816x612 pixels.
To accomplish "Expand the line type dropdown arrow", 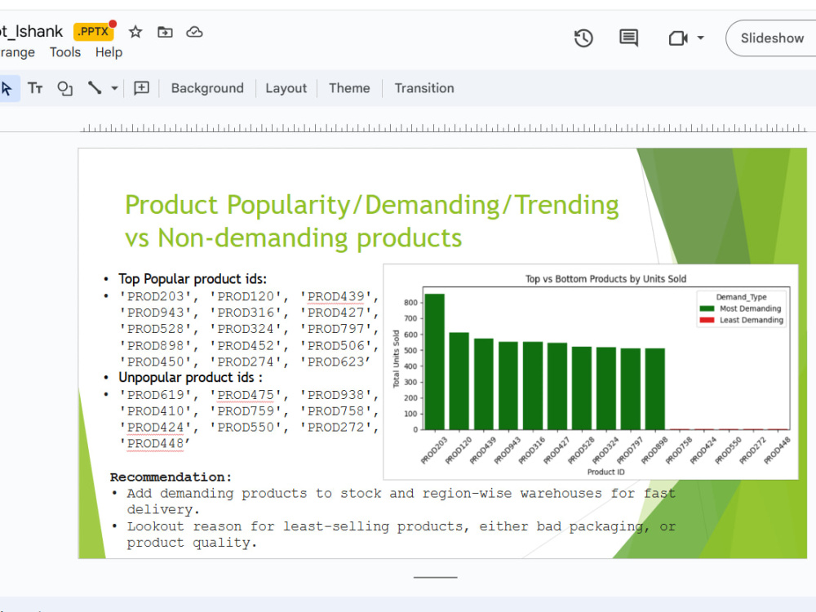I will 114,88.
